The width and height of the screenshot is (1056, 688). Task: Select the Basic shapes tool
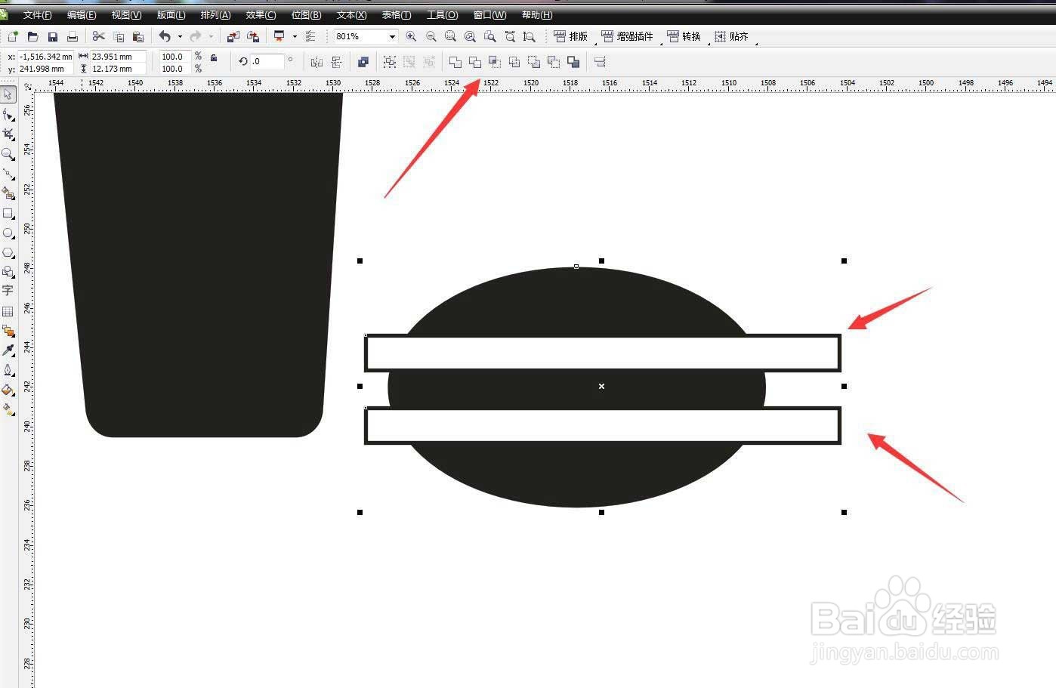pyautogui.click(x=8, y=272)
